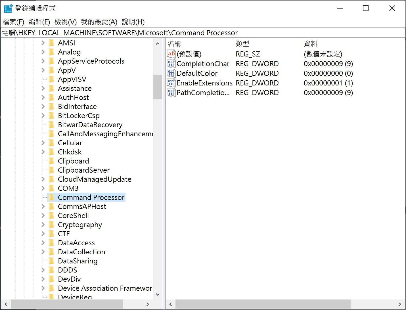This screenshot has width=406, height=310.
Task: Click the DWORD icon beside DefaultColor
Action: click(x=171, y=73)
